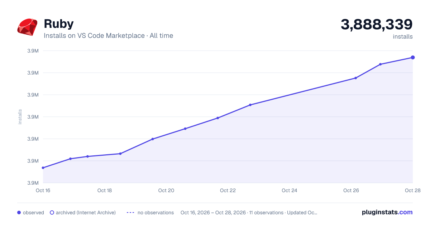Viewport: 430px width, 225px height.
Task: Open the pluginstats.com link
Action: point(387,212)
